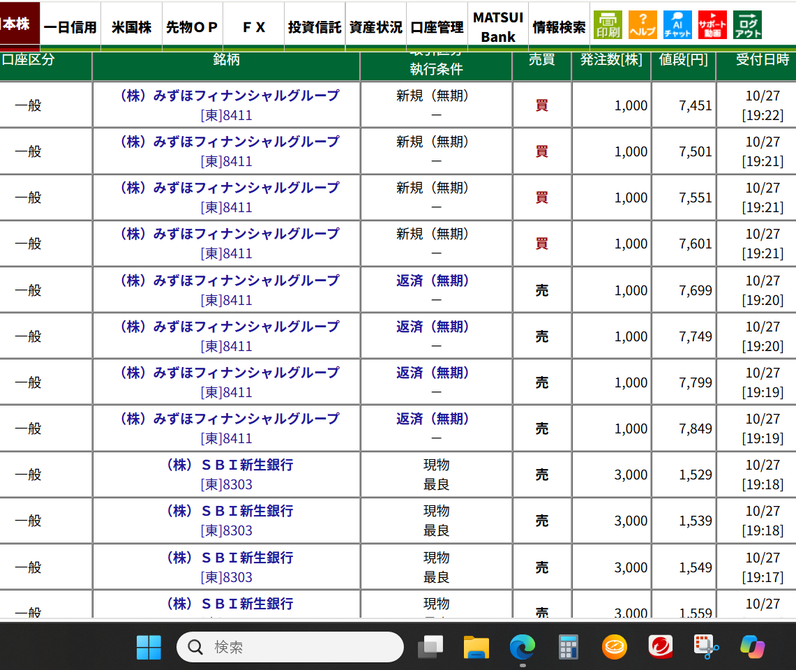
Task: Switch to the MATSUI Bank tab
Action: coord(498,27)
